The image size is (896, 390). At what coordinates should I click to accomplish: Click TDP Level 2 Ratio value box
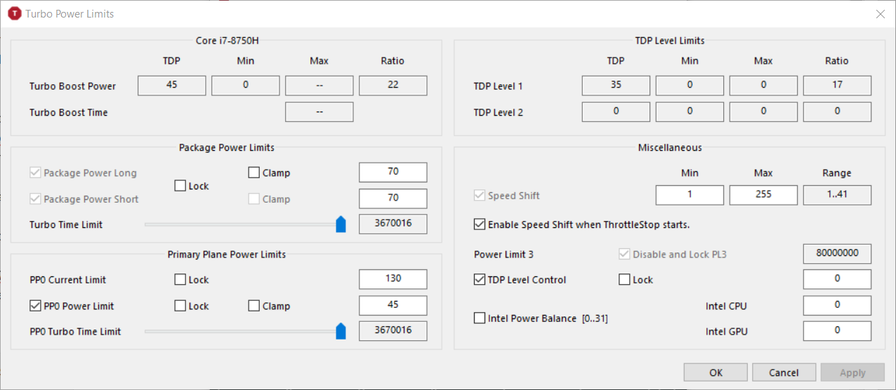click(837, 112)
